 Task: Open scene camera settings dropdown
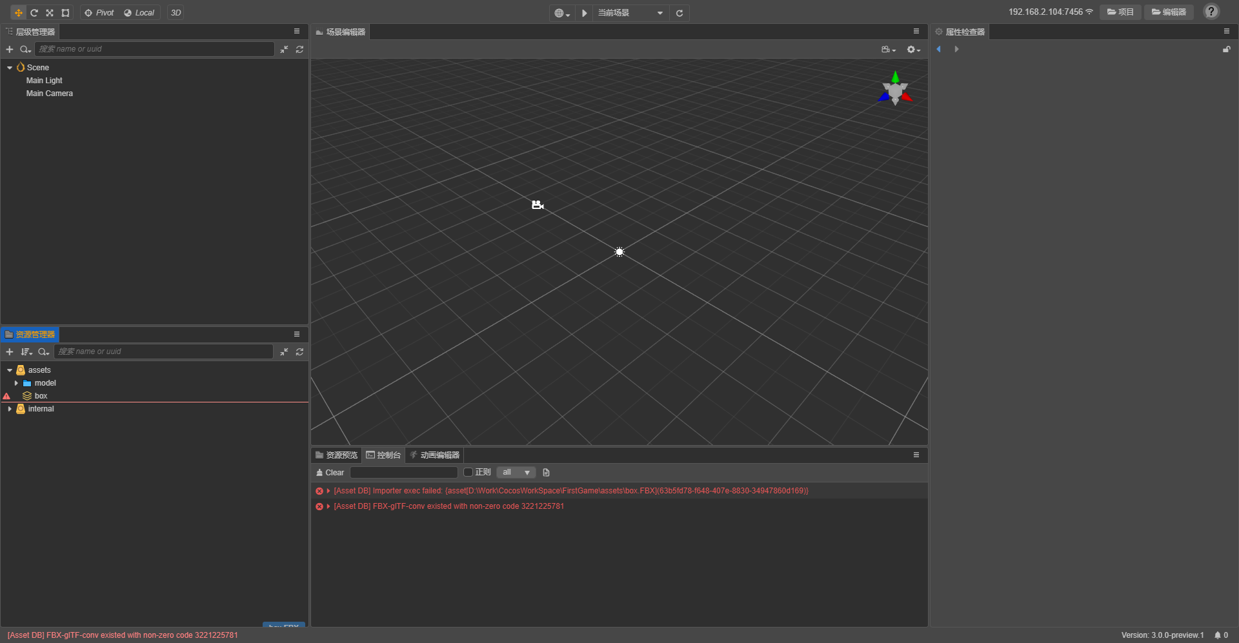tap(889, 50)
